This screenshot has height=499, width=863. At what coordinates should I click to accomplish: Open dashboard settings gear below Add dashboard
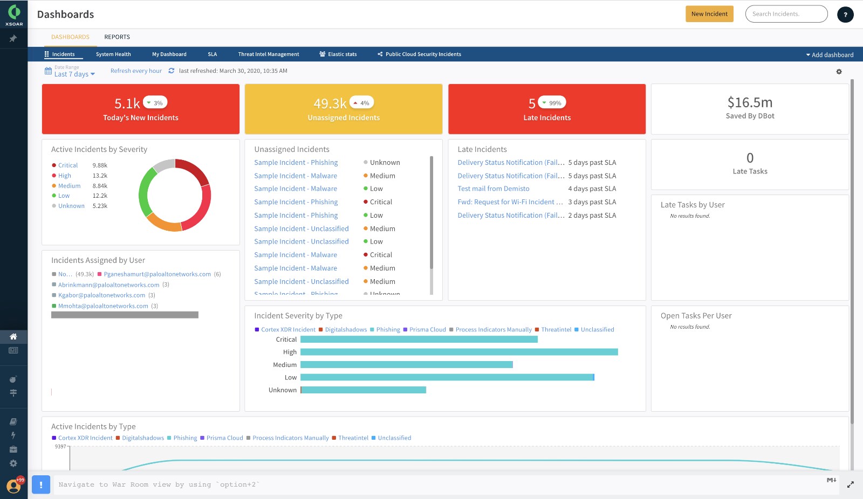[839, 72]
